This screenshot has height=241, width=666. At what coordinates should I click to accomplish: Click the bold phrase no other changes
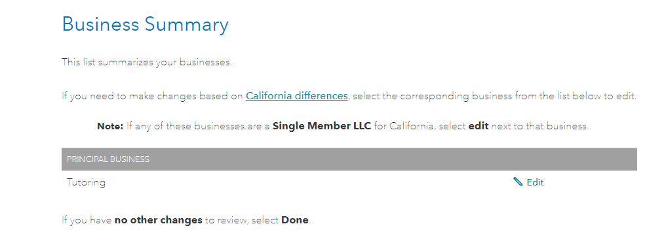click(159, 220)
